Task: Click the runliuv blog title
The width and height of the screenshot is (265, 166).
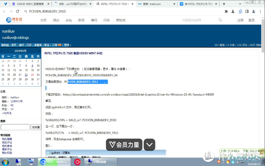Action: coord(8,31)
